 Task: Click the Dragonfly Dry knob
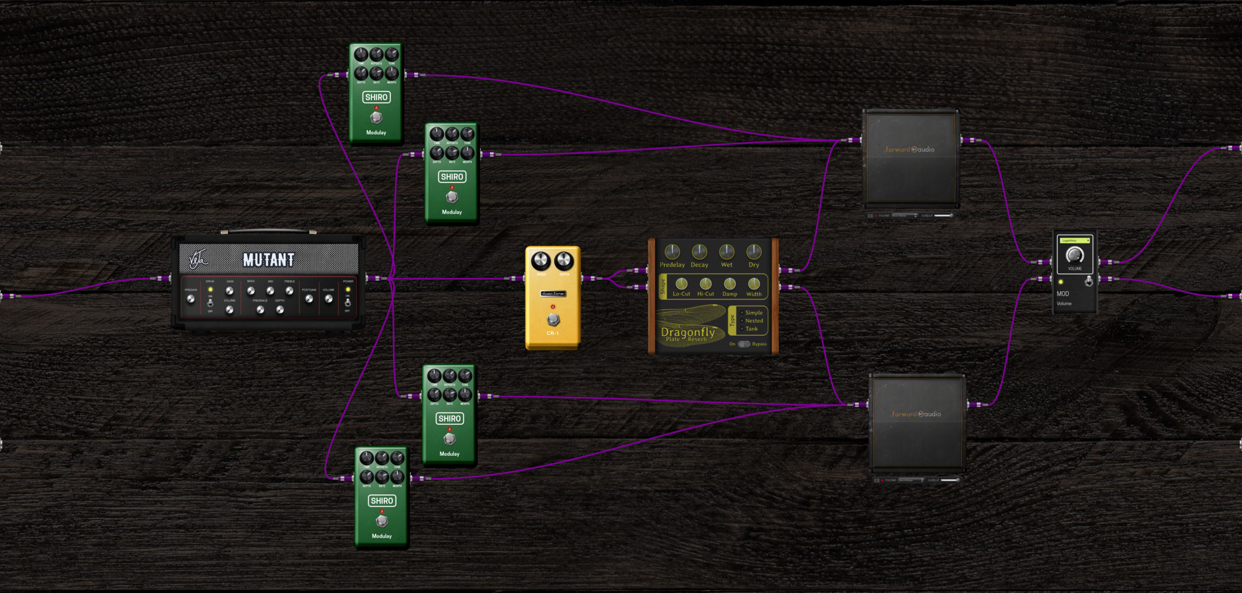click(754, 251)
